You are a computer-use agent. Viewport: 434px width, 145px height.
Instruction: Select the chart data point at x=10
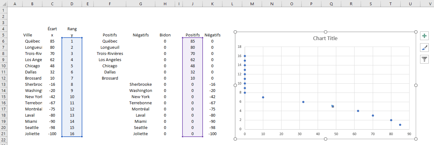coord(263,97)
